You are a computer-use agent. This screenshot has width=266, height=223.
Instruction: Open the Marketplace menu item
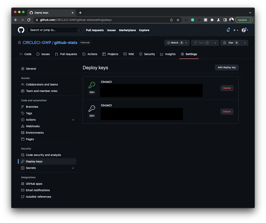tap(127, 30)
